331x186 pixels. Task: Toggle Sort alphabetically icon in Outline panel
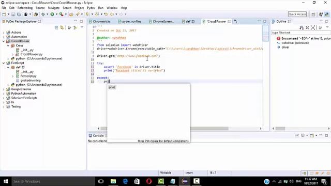(302, 27)
